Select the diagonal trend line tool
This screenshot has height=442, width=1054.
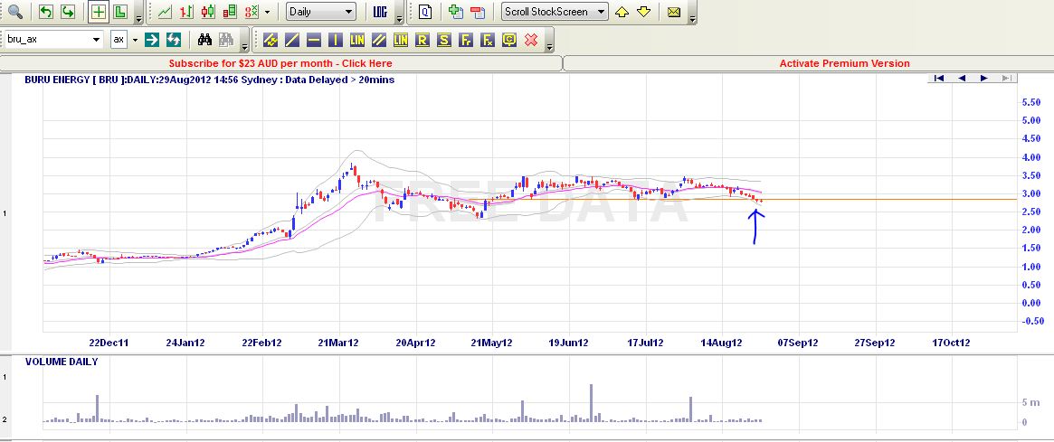[x=291, y=40]
